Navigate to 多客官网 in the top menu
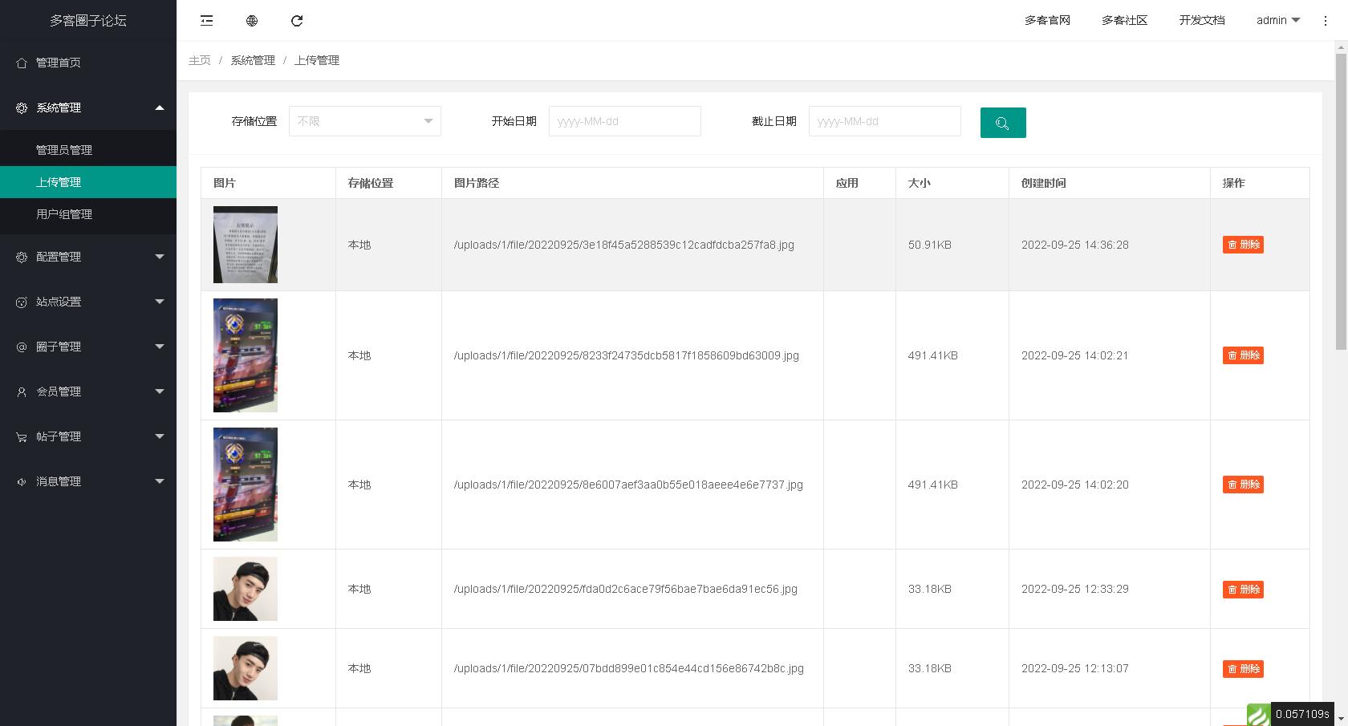 tap(1048, 20)
